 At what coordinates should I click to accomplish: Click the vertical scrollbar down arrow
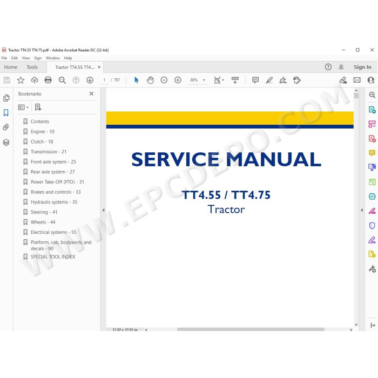[356, 325]
